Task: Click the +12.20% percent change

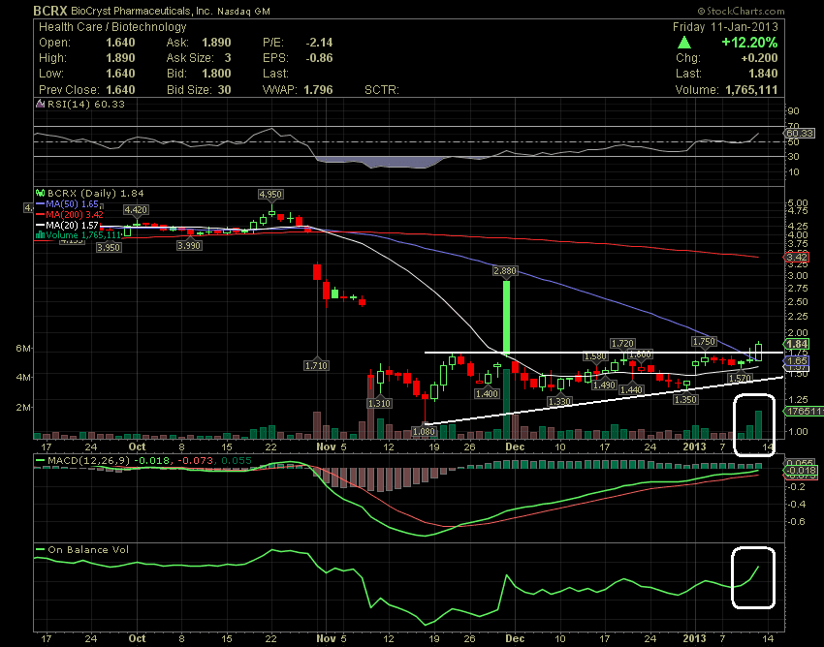Action: tap(749, 43)
